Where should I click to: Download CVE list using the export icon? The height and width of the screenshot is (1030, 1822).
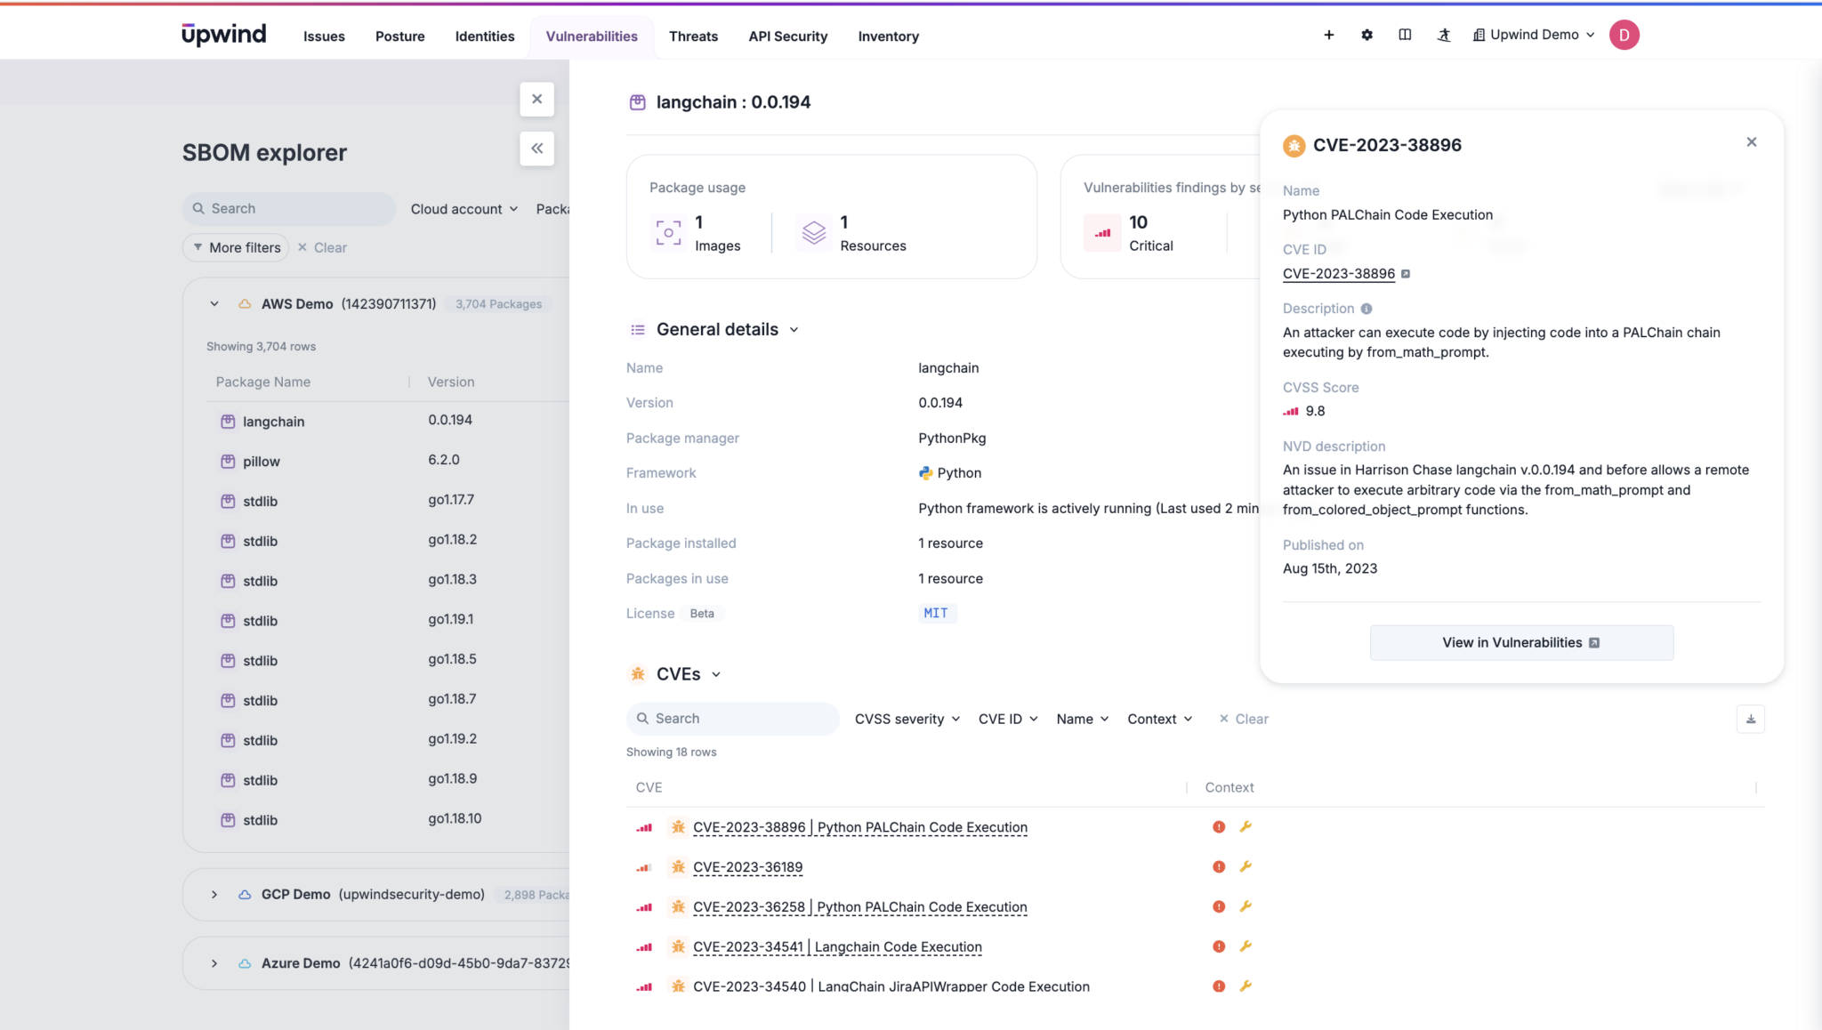pyautogui.click(x=1750, y=719)
